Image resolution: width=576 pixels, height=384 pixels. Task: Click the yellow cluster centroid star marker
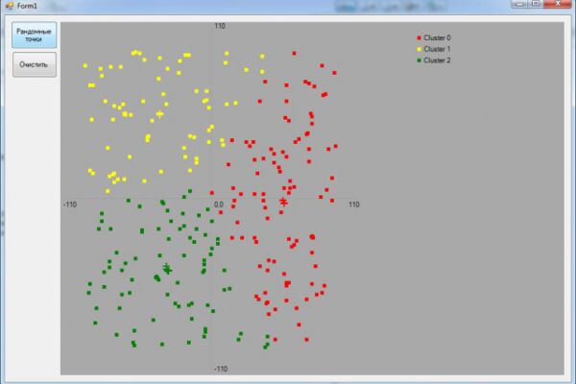tap(159, 114)
